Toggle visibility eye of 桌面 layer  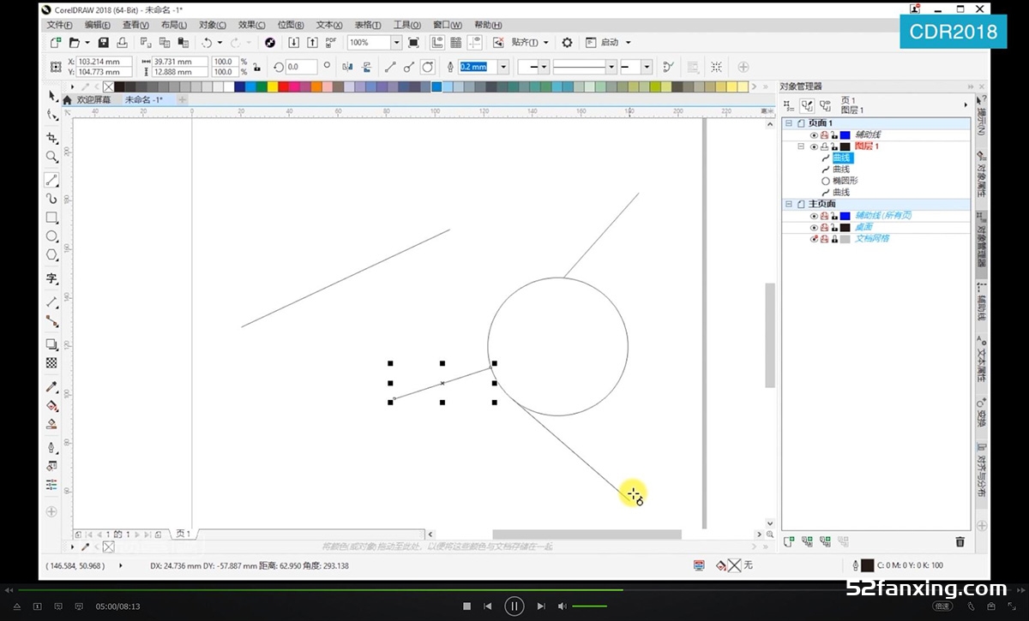(814, 227)
